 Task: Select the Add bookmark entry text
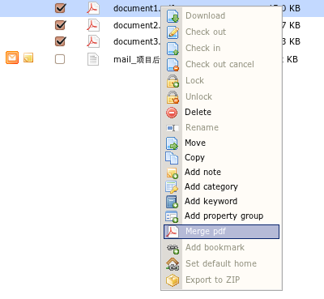click(215, 247)
